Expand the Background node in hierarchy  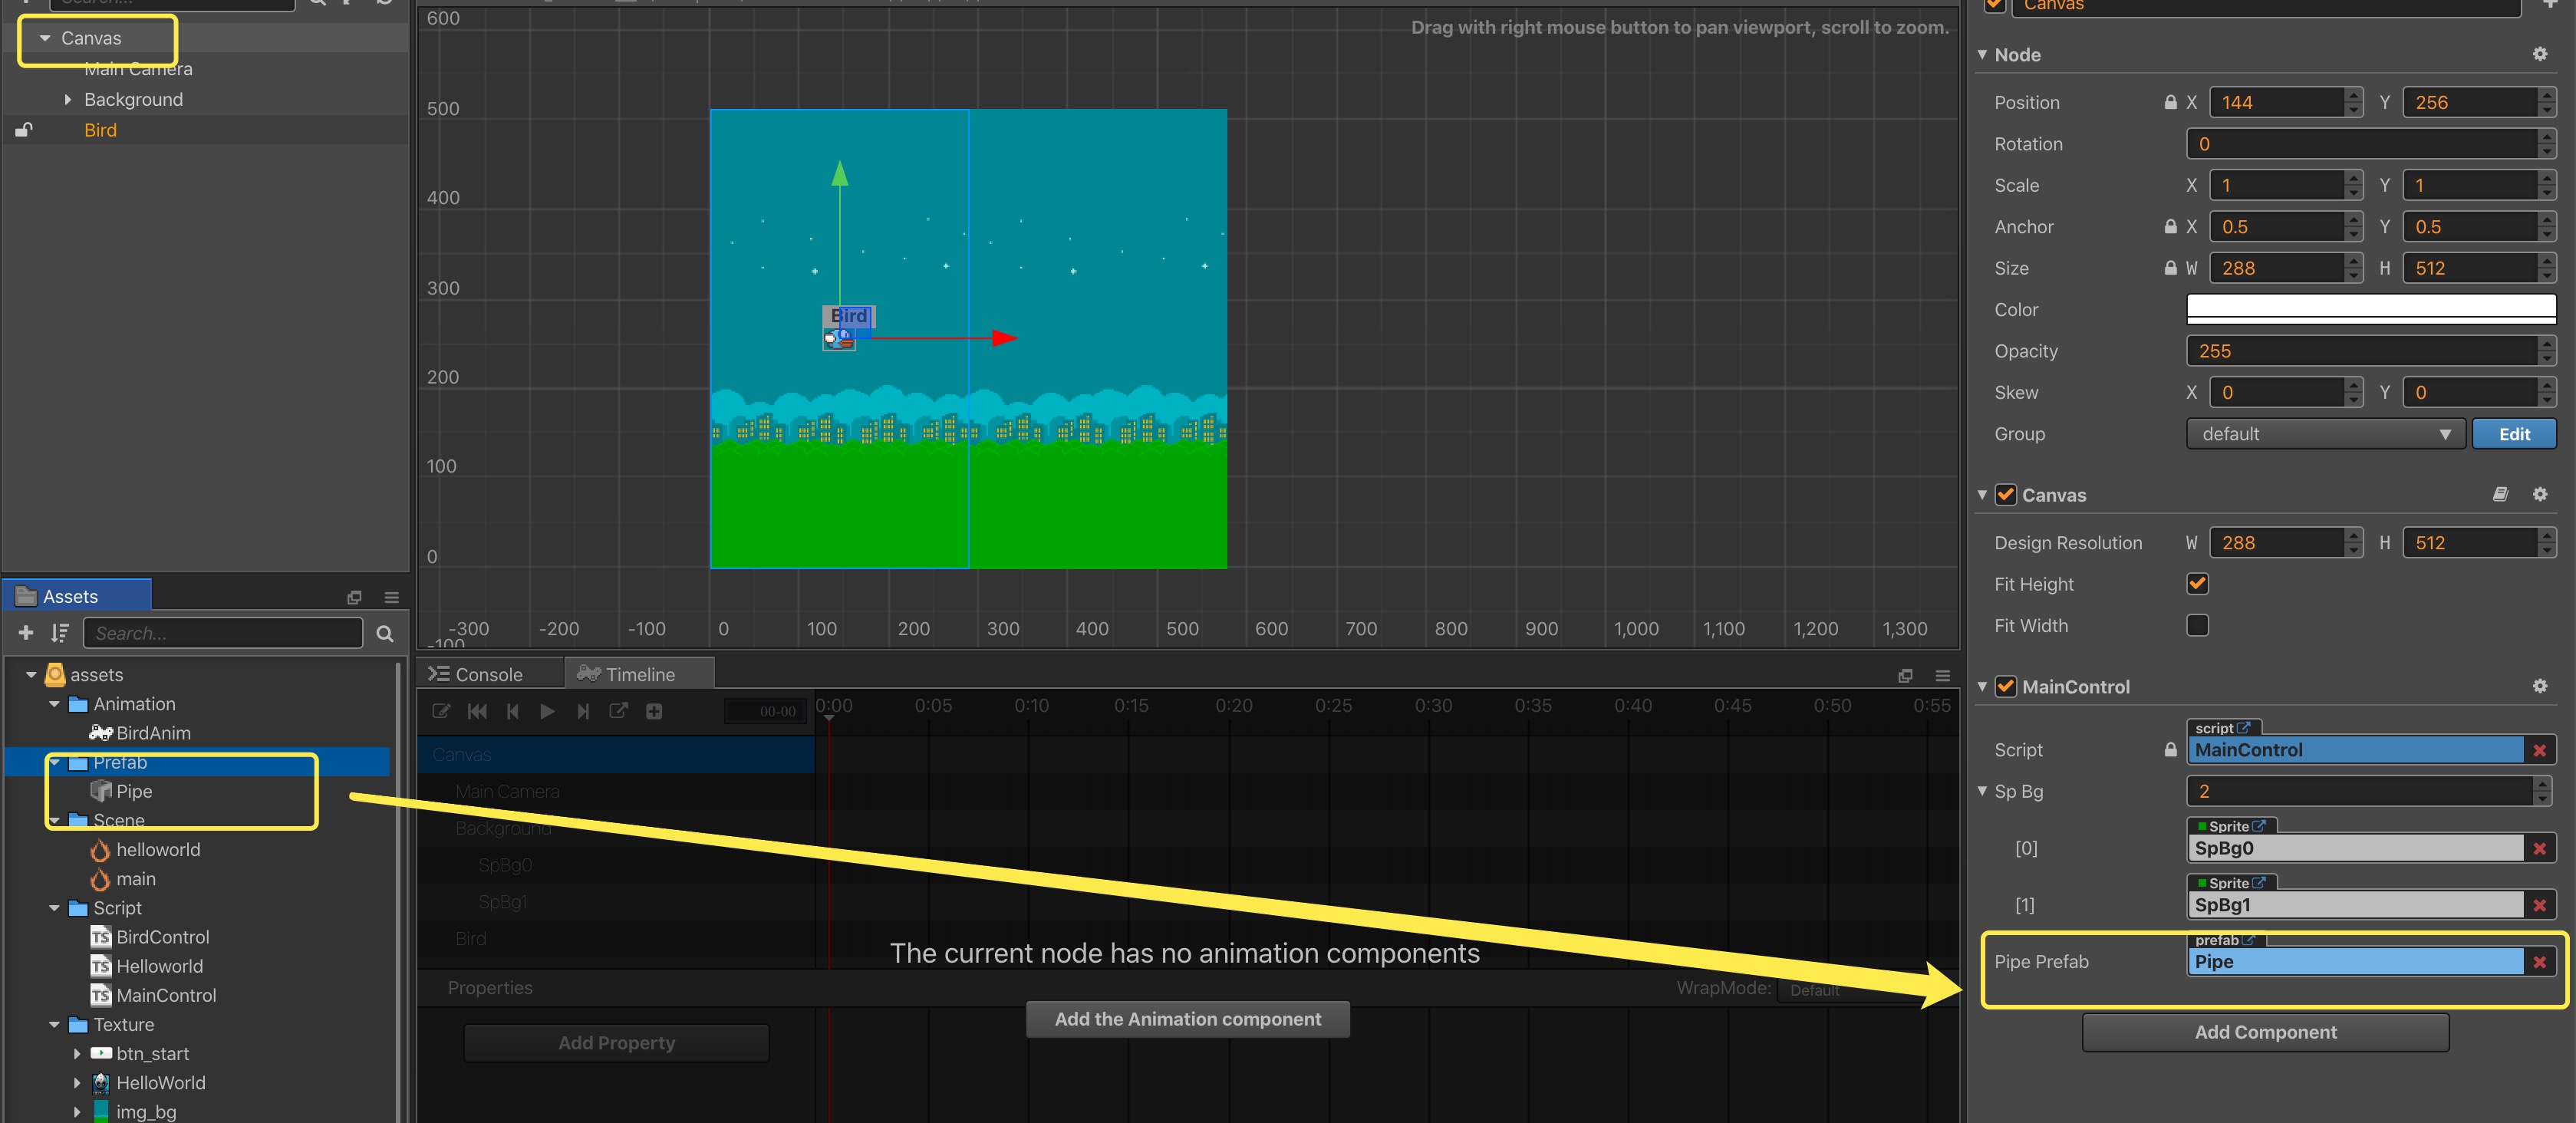pyautogui.click(x=67, y=99)
